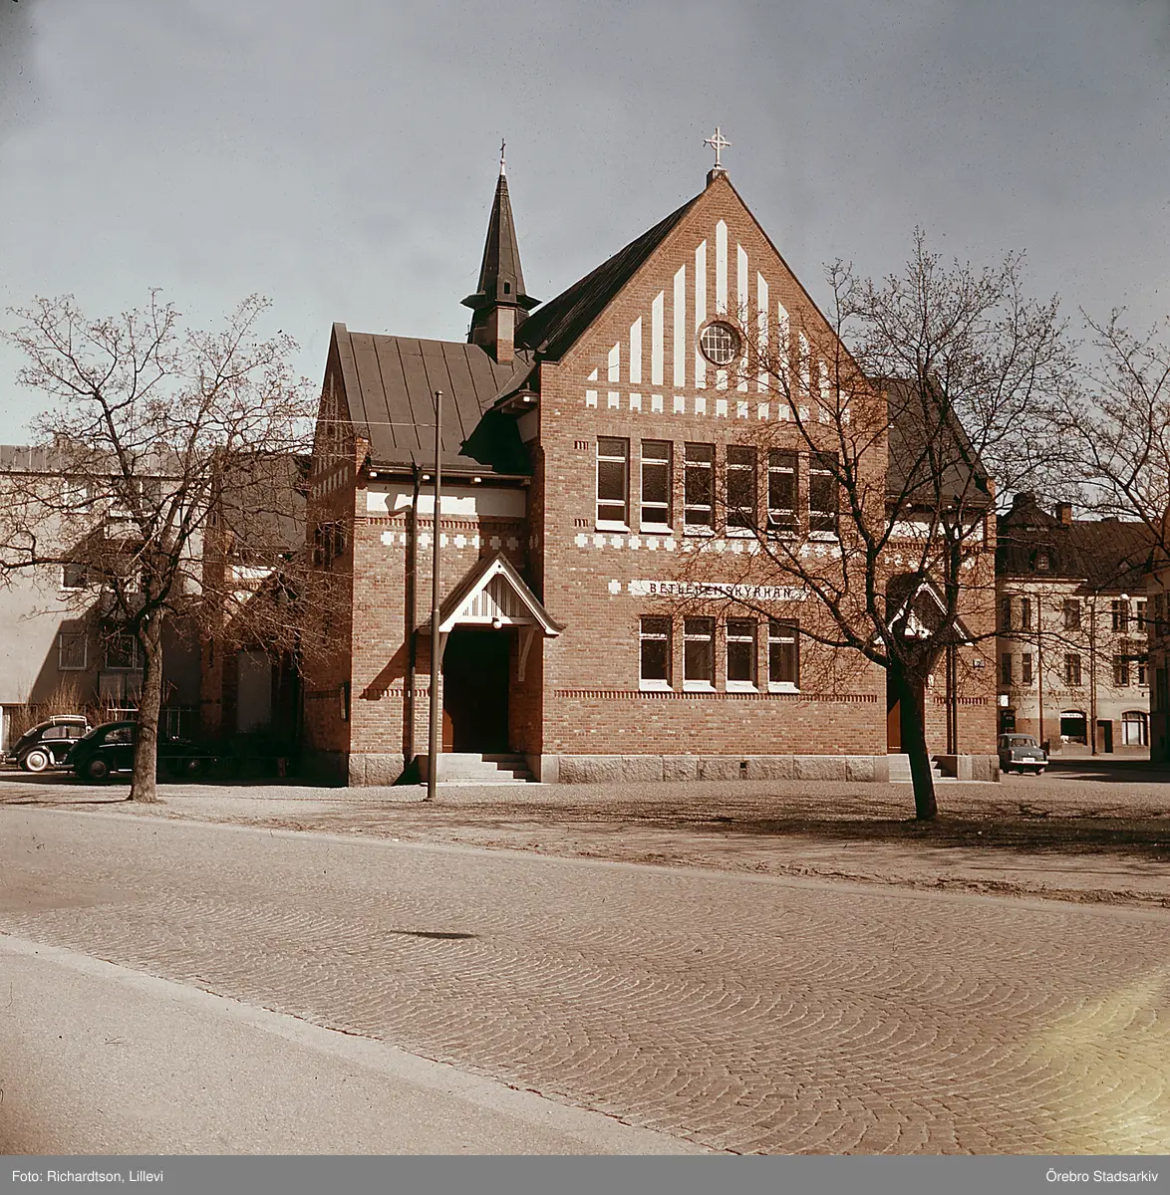The height and width of the screenshot is (1195, 1170).
Task: Click the photo credit 'Foto: Richardtson, Lillevi'
Action: click(x=88, y=1176)
